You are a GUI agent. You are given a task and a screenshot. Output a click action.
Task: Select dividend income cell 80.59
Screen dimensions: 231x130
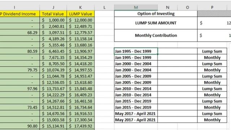tap(20, 51)
